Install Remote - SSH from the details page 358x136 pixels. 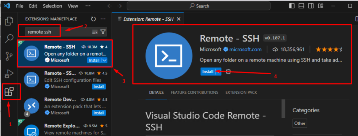[x=208, y=72]
